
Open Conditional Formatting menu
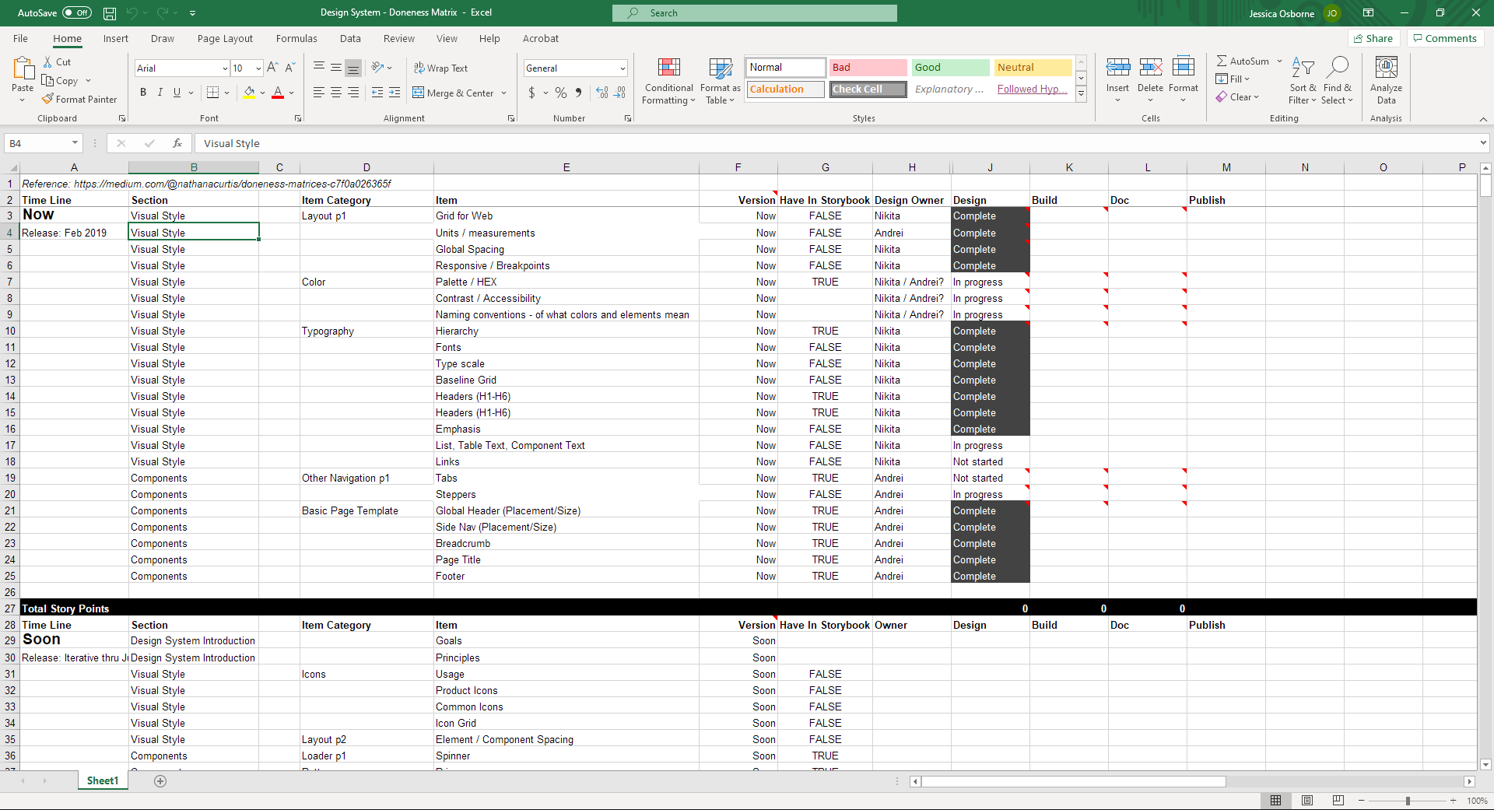tap(668, 81)
